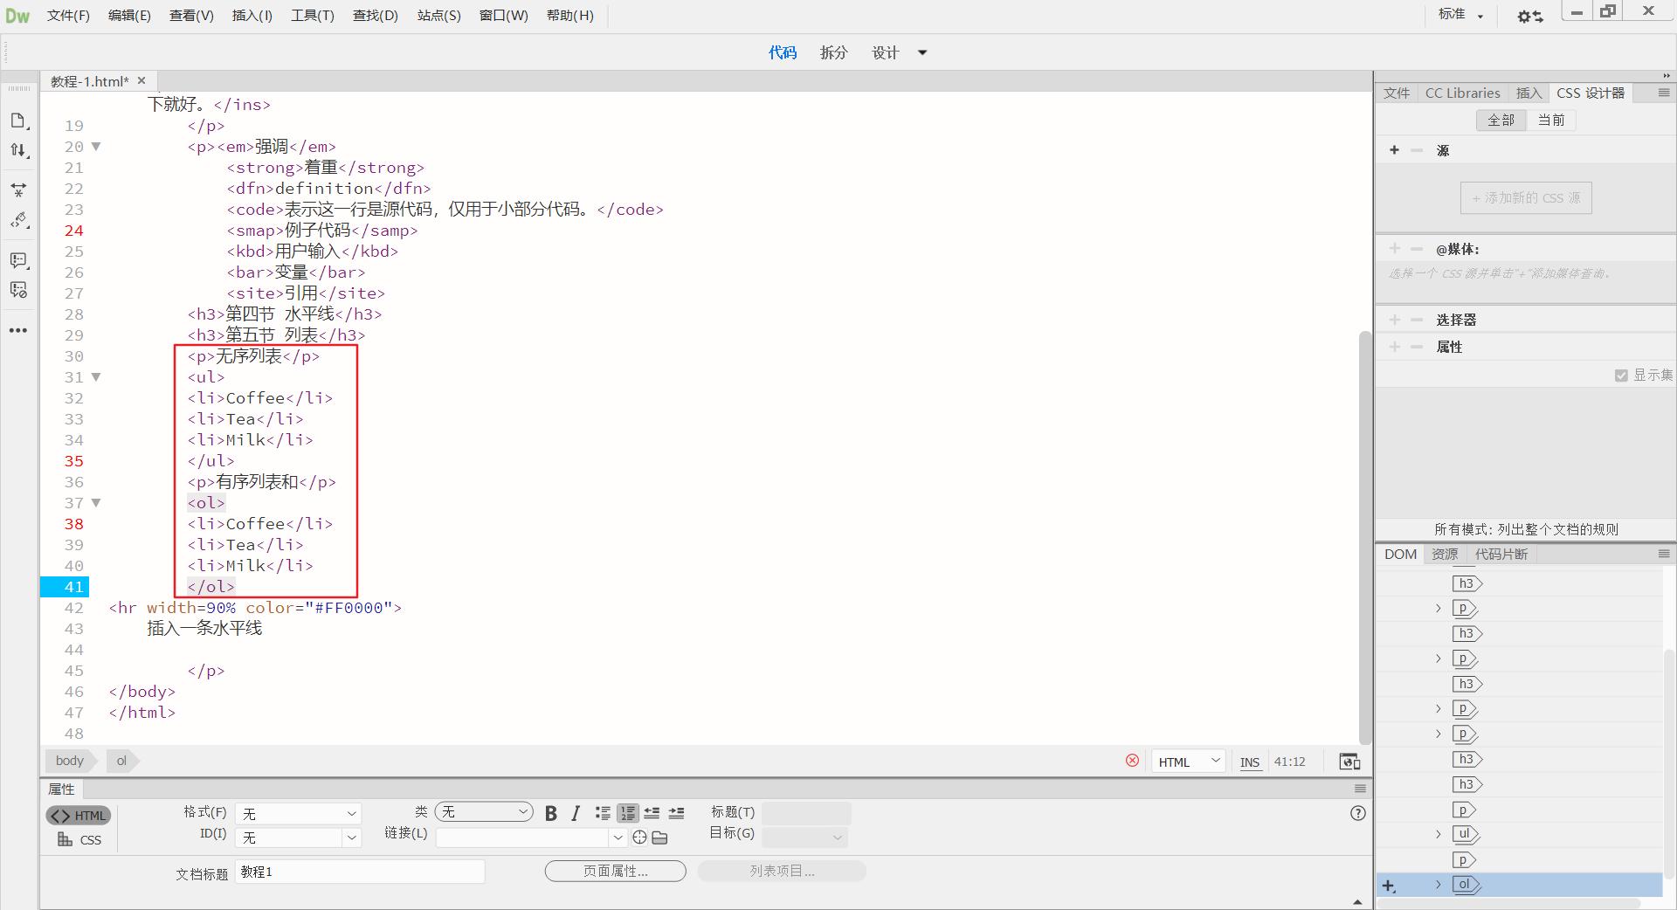The height and width of the screenshot is (910, 1677).
Task: Open the 格式(F) dropdown
Action: 298,813
